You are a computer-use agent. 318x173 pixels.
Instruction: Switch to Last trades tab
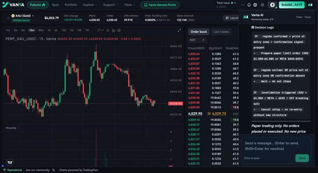221,32
